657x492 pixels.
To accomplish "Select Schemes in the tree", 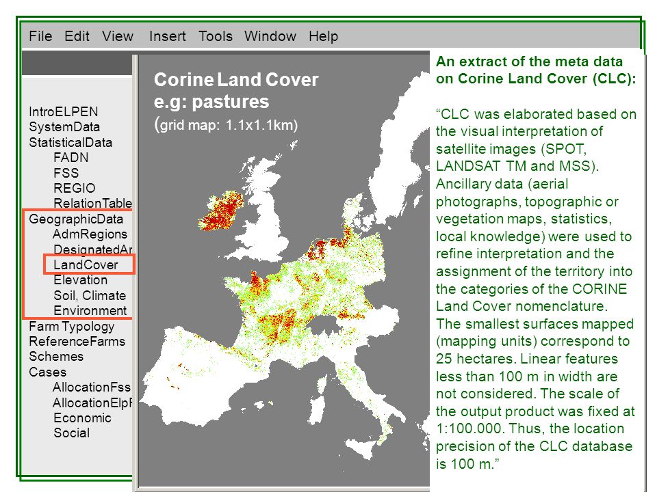I will point(55,357).
